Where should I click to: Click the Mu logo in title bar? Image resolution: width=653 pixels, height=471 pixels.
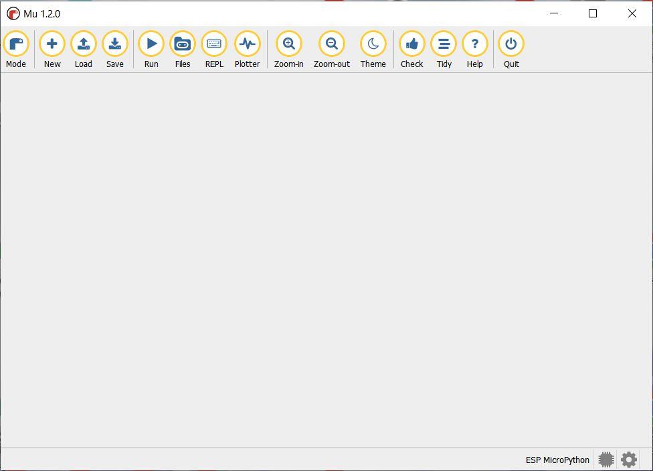(13, 13)
